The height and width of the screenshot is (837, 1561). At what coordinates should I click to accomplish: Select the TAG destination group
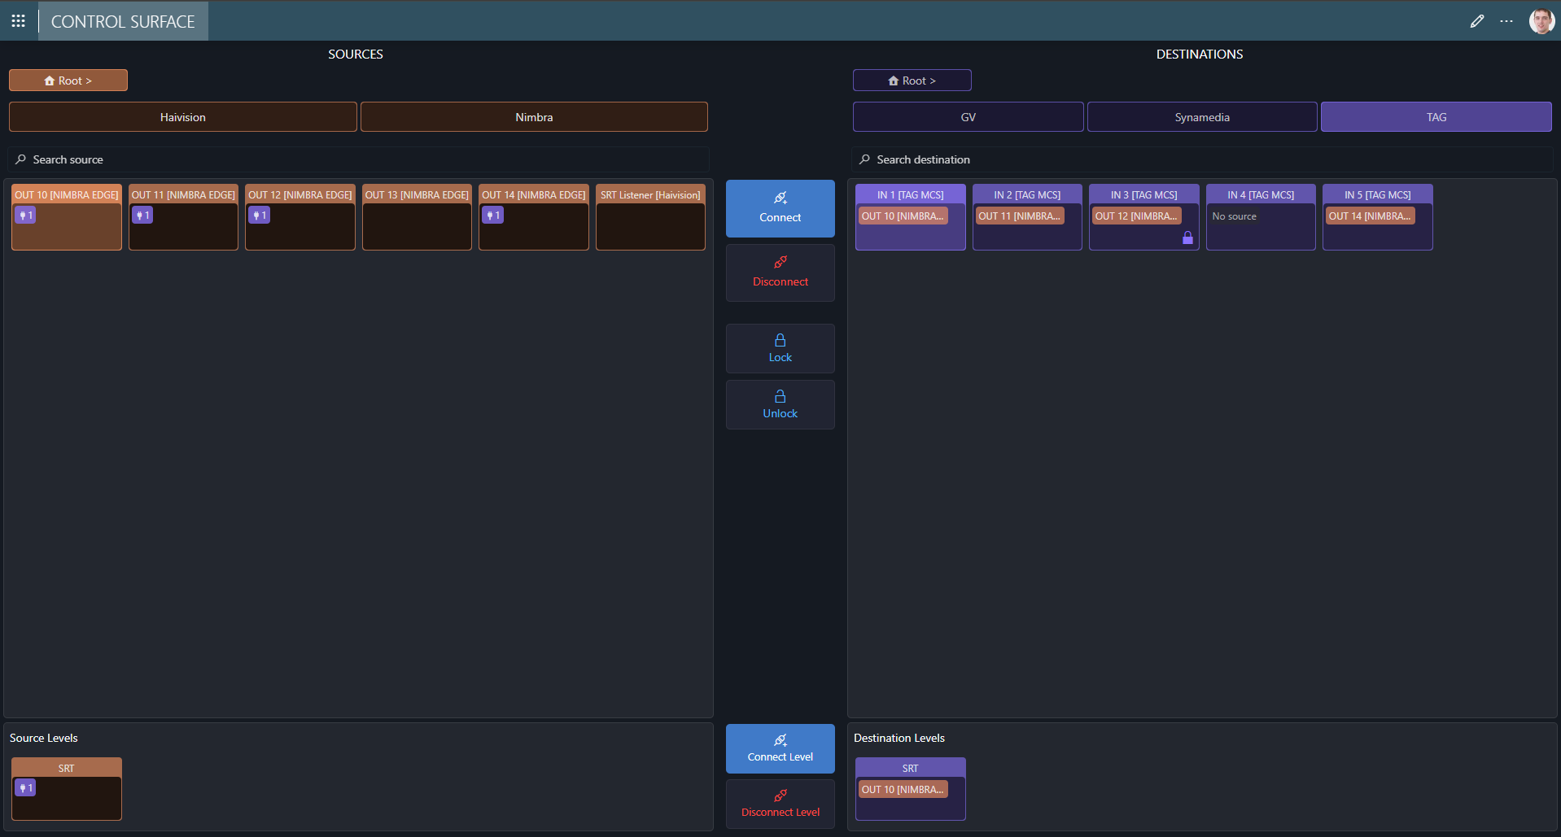pyautogui.click(x=1436, y=116)
